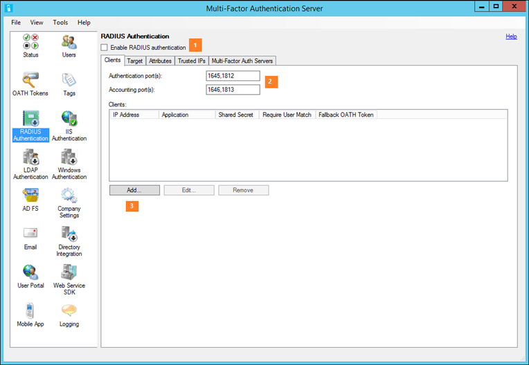This screenshot has height=365, width=529.
Task: Click the Help link
Action: 511,37
